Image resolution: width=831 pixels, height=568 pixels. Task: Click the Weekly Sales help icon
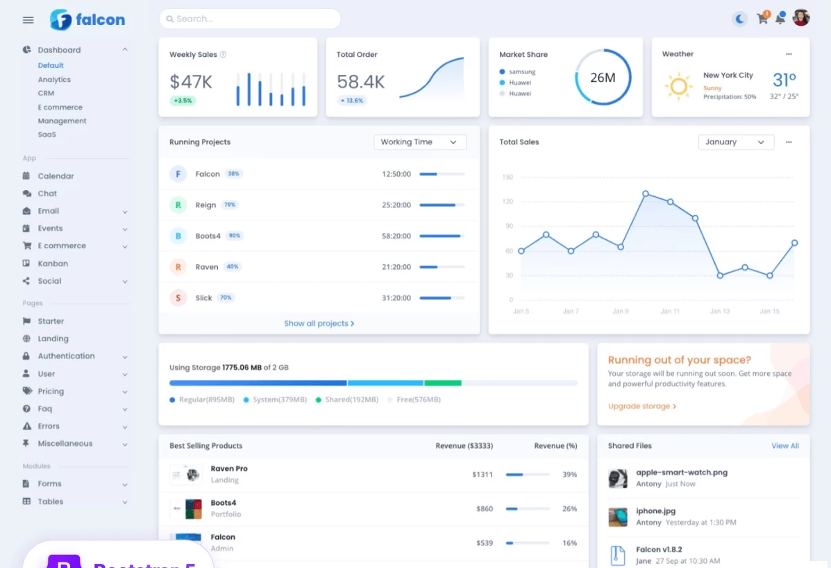[223, 55]
